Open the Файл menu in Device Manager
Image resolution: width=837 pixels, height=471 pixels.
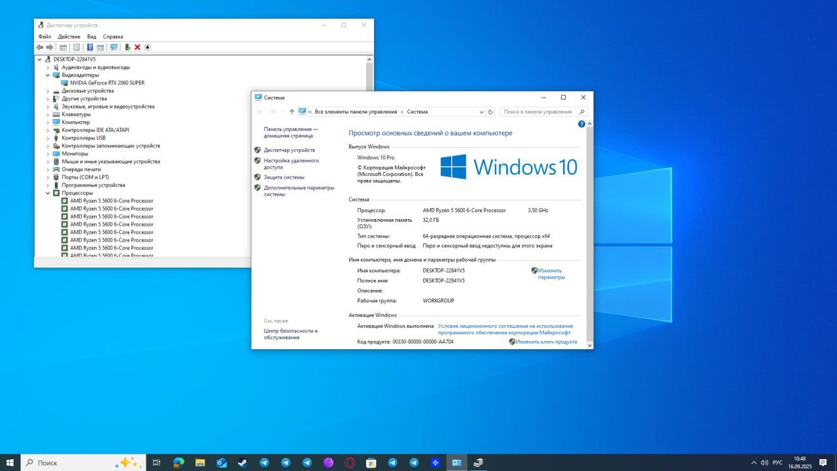coord(44,37)
